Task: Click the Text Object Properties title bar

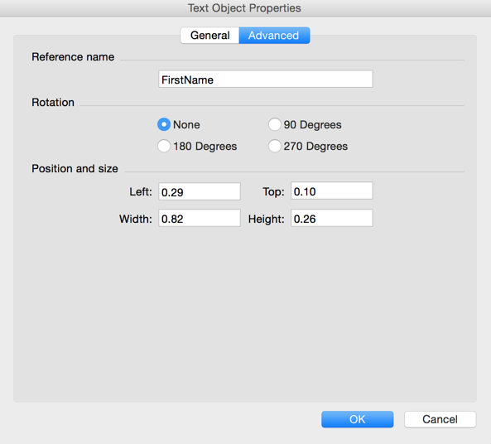Action: click(244, 8)
